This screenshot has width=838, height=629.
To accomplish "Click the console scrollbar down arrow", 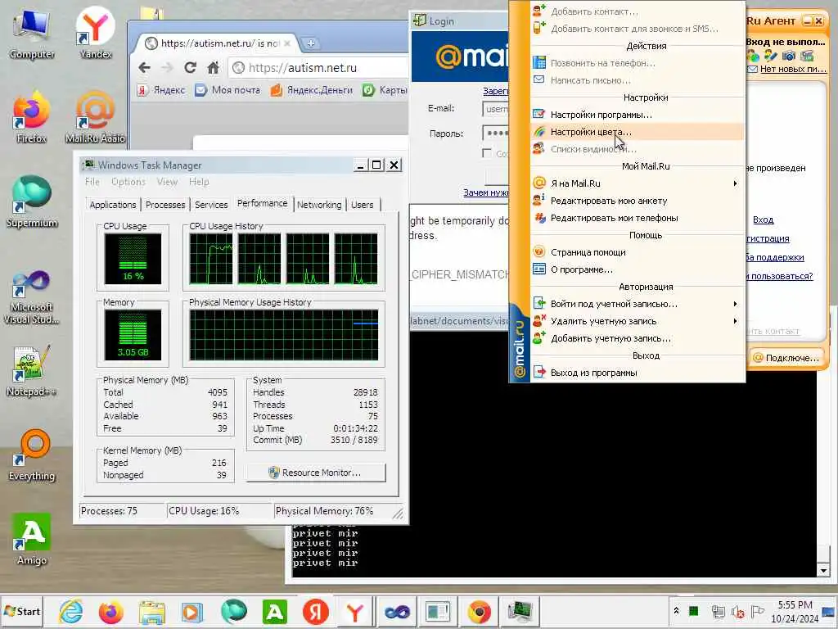I will point(823,570).
